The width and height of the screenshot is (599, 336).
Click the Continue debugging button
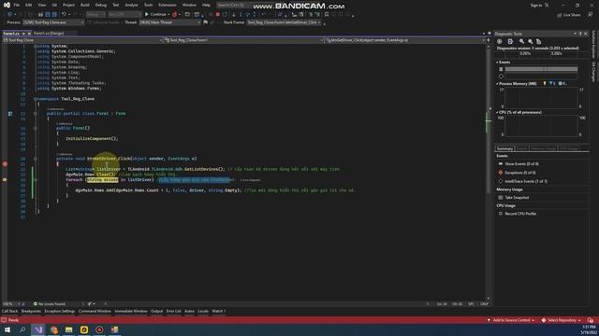click(x=156, y=15)
